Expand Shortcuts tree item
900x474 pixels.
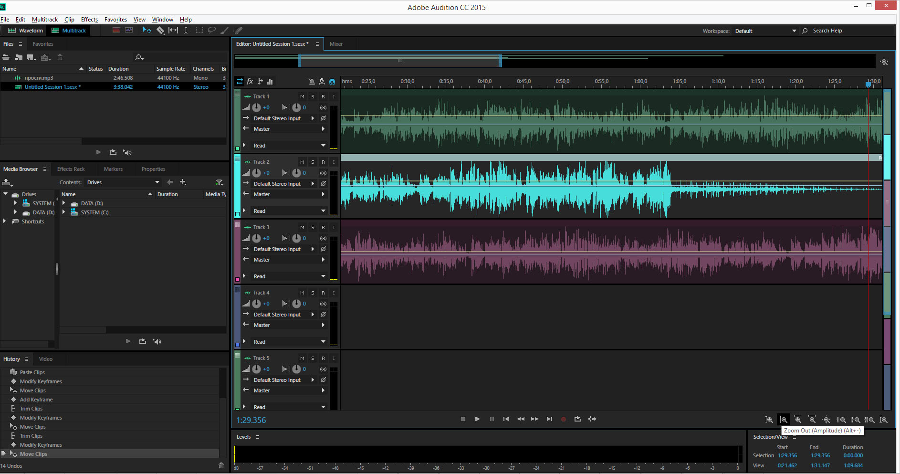(x=5, y=221)
